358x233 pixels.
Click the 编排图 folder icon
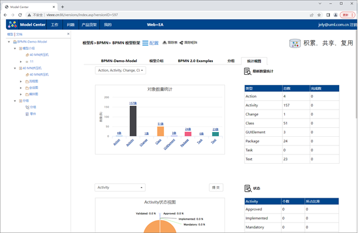(27, 94)
